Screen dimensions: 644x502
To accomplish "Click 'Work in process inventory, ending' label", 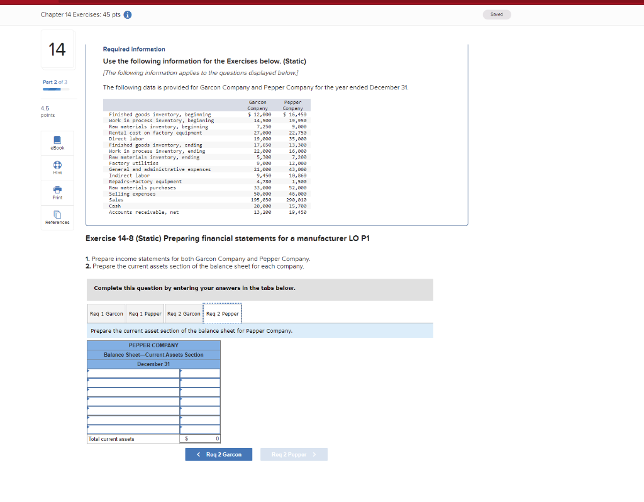I will click(x=157, y=151).
